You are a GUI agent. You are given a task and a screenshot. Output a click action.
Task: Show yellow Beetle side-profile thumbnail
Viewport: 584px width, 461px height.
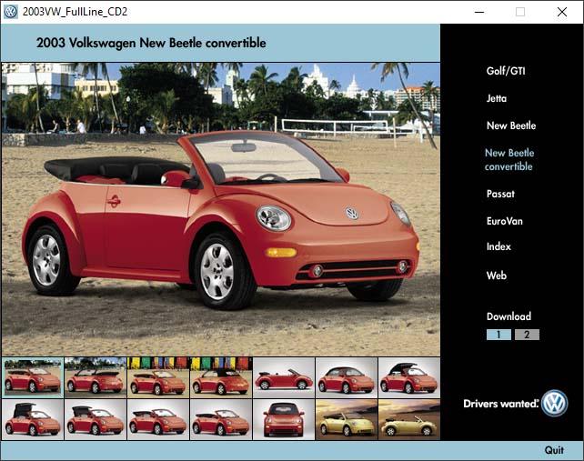(x=409, y=419)
